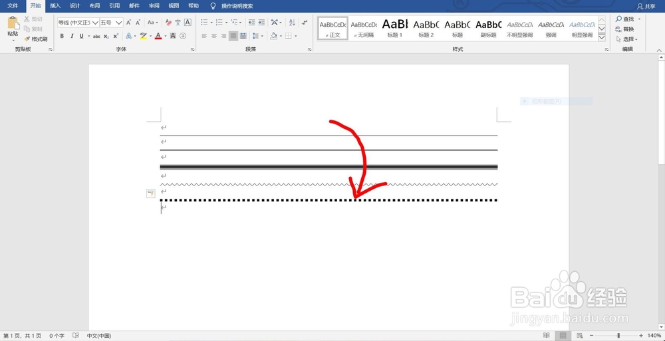Increase the paragraph indent

pyautogui.click(x=261, y=23)
